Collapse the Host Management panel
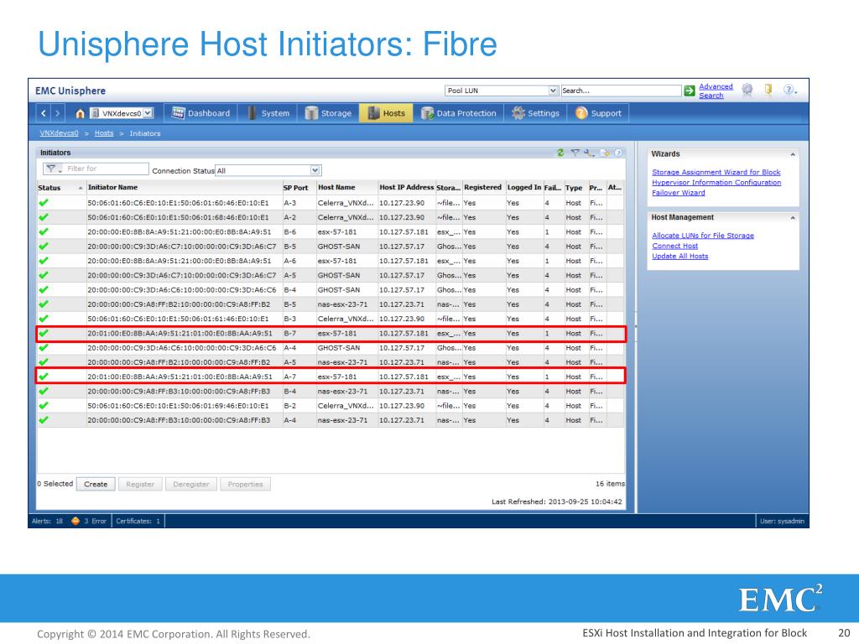Image resolution: width=859 pixels, height=644 pixels. pyautogui.click(x=792, y=218)
